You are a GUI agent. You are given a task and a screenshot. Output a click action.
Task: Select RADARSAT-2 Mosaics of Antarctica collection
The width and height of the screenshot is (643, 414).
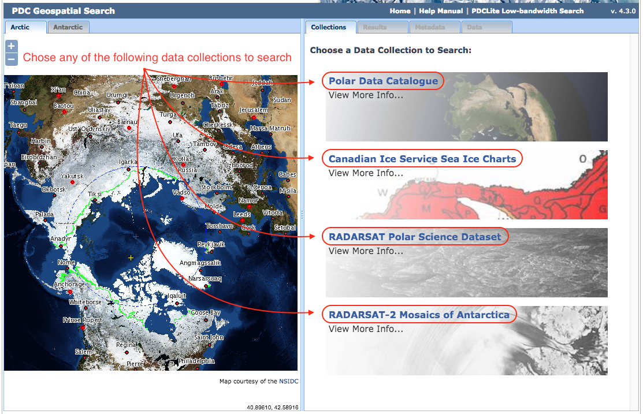point(419,315)
